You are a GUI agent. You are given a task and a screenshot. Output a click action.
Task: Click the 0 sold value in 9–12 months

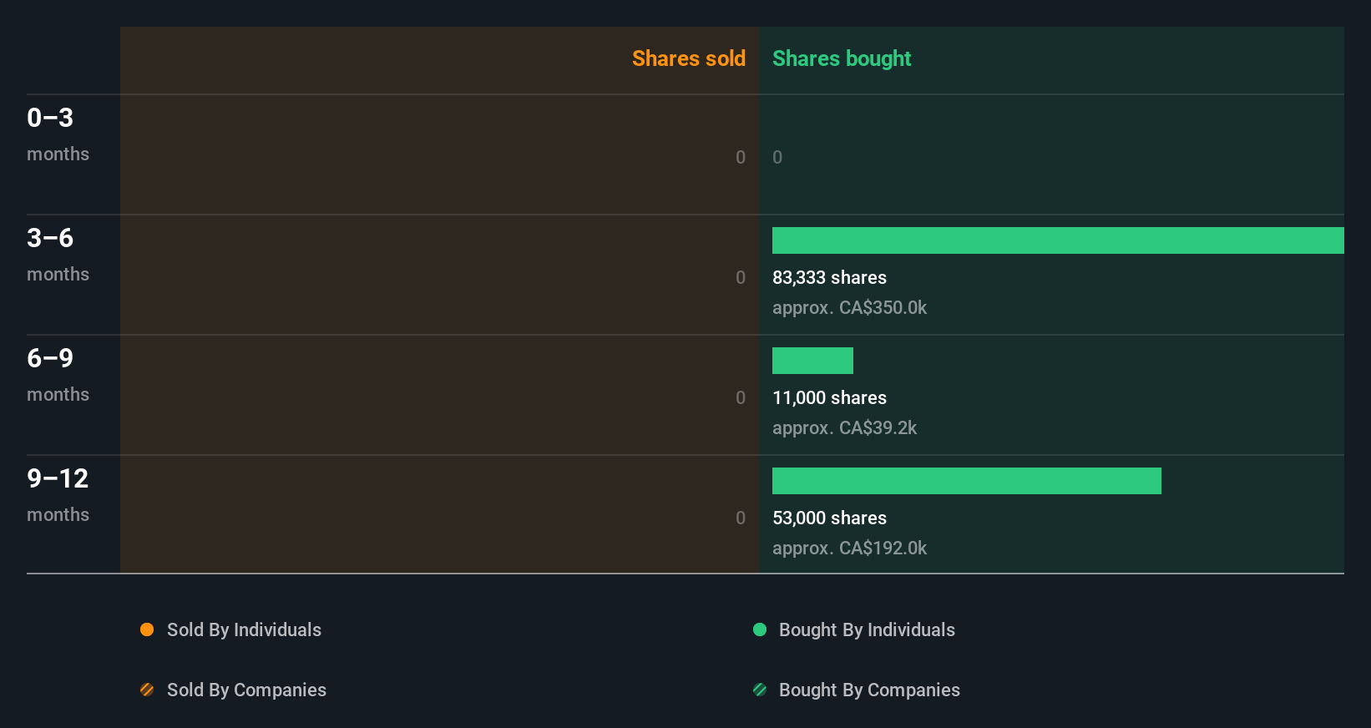[741, 518]
